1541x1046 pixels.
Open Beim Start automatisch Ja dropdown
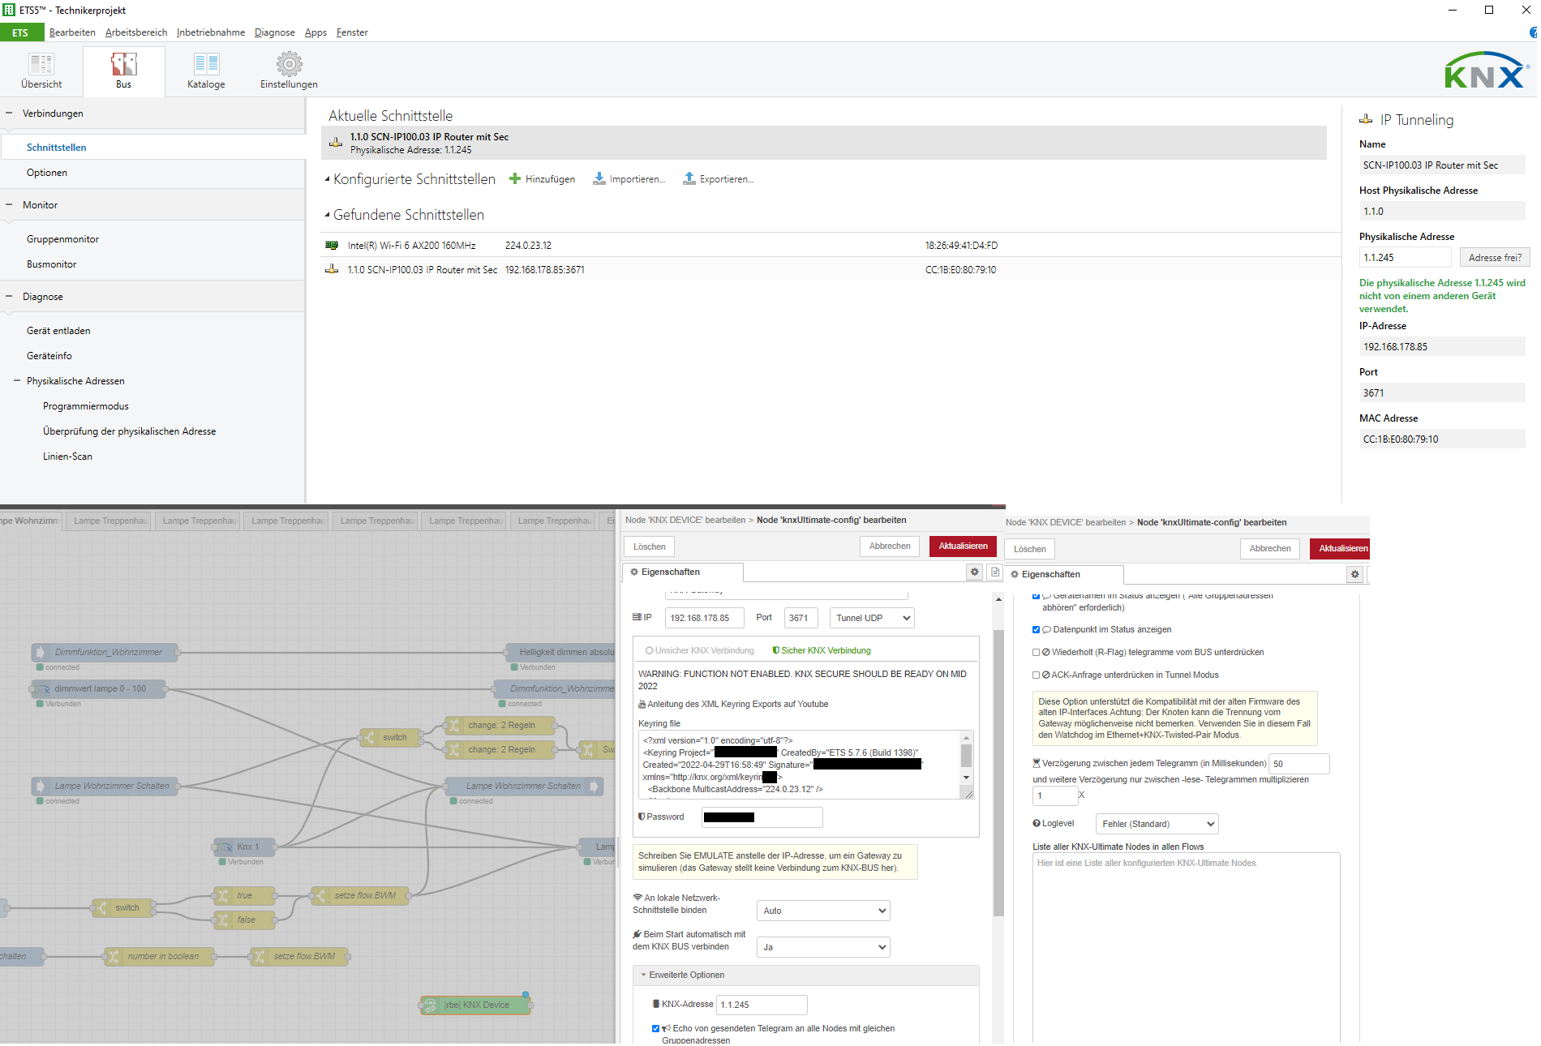(x=823, y=947)
